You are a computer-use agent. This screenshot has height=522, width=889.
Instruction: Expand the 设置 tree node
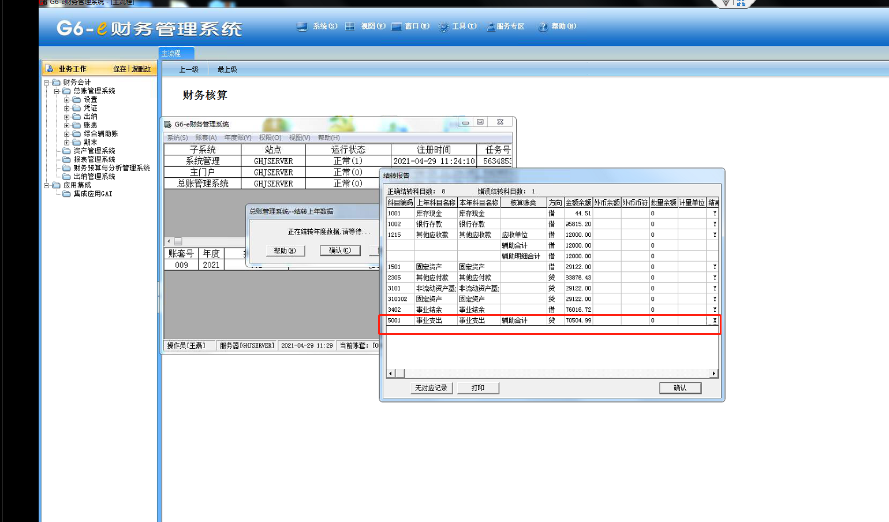[67, 100]
